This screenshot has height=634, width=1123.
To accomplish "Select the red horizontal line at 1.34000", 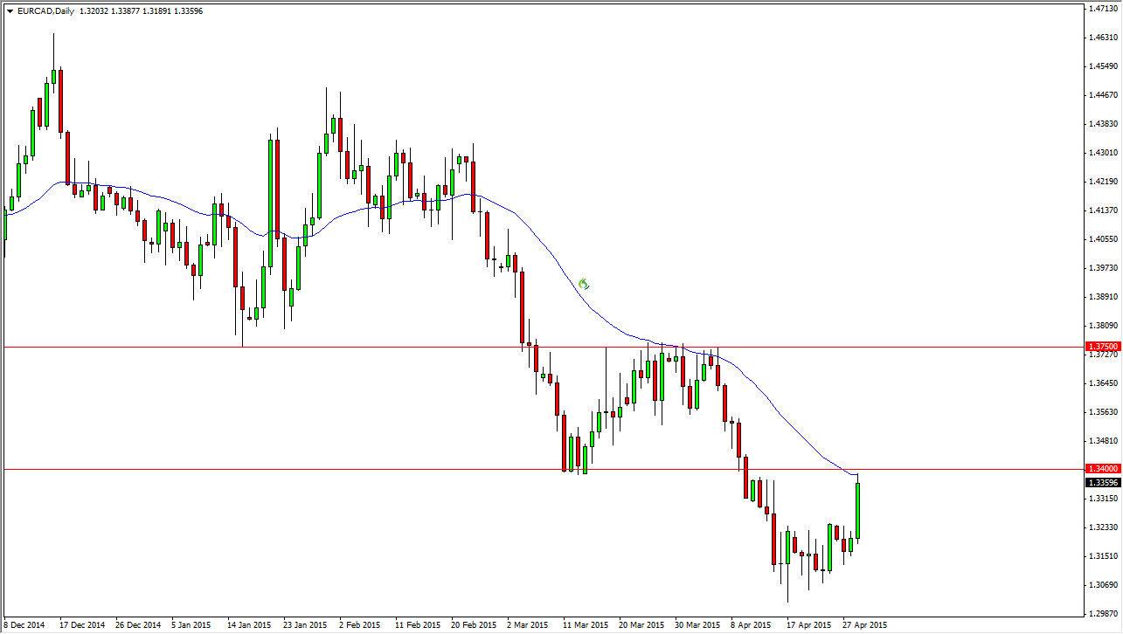I will pyautogui.click(x=542, y=469).
